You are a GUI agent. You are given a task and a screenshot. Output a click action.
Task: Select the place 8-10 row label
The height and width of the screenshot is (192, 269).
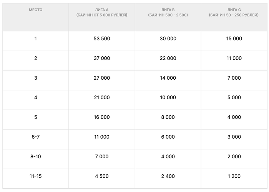[x=35, y=157]
